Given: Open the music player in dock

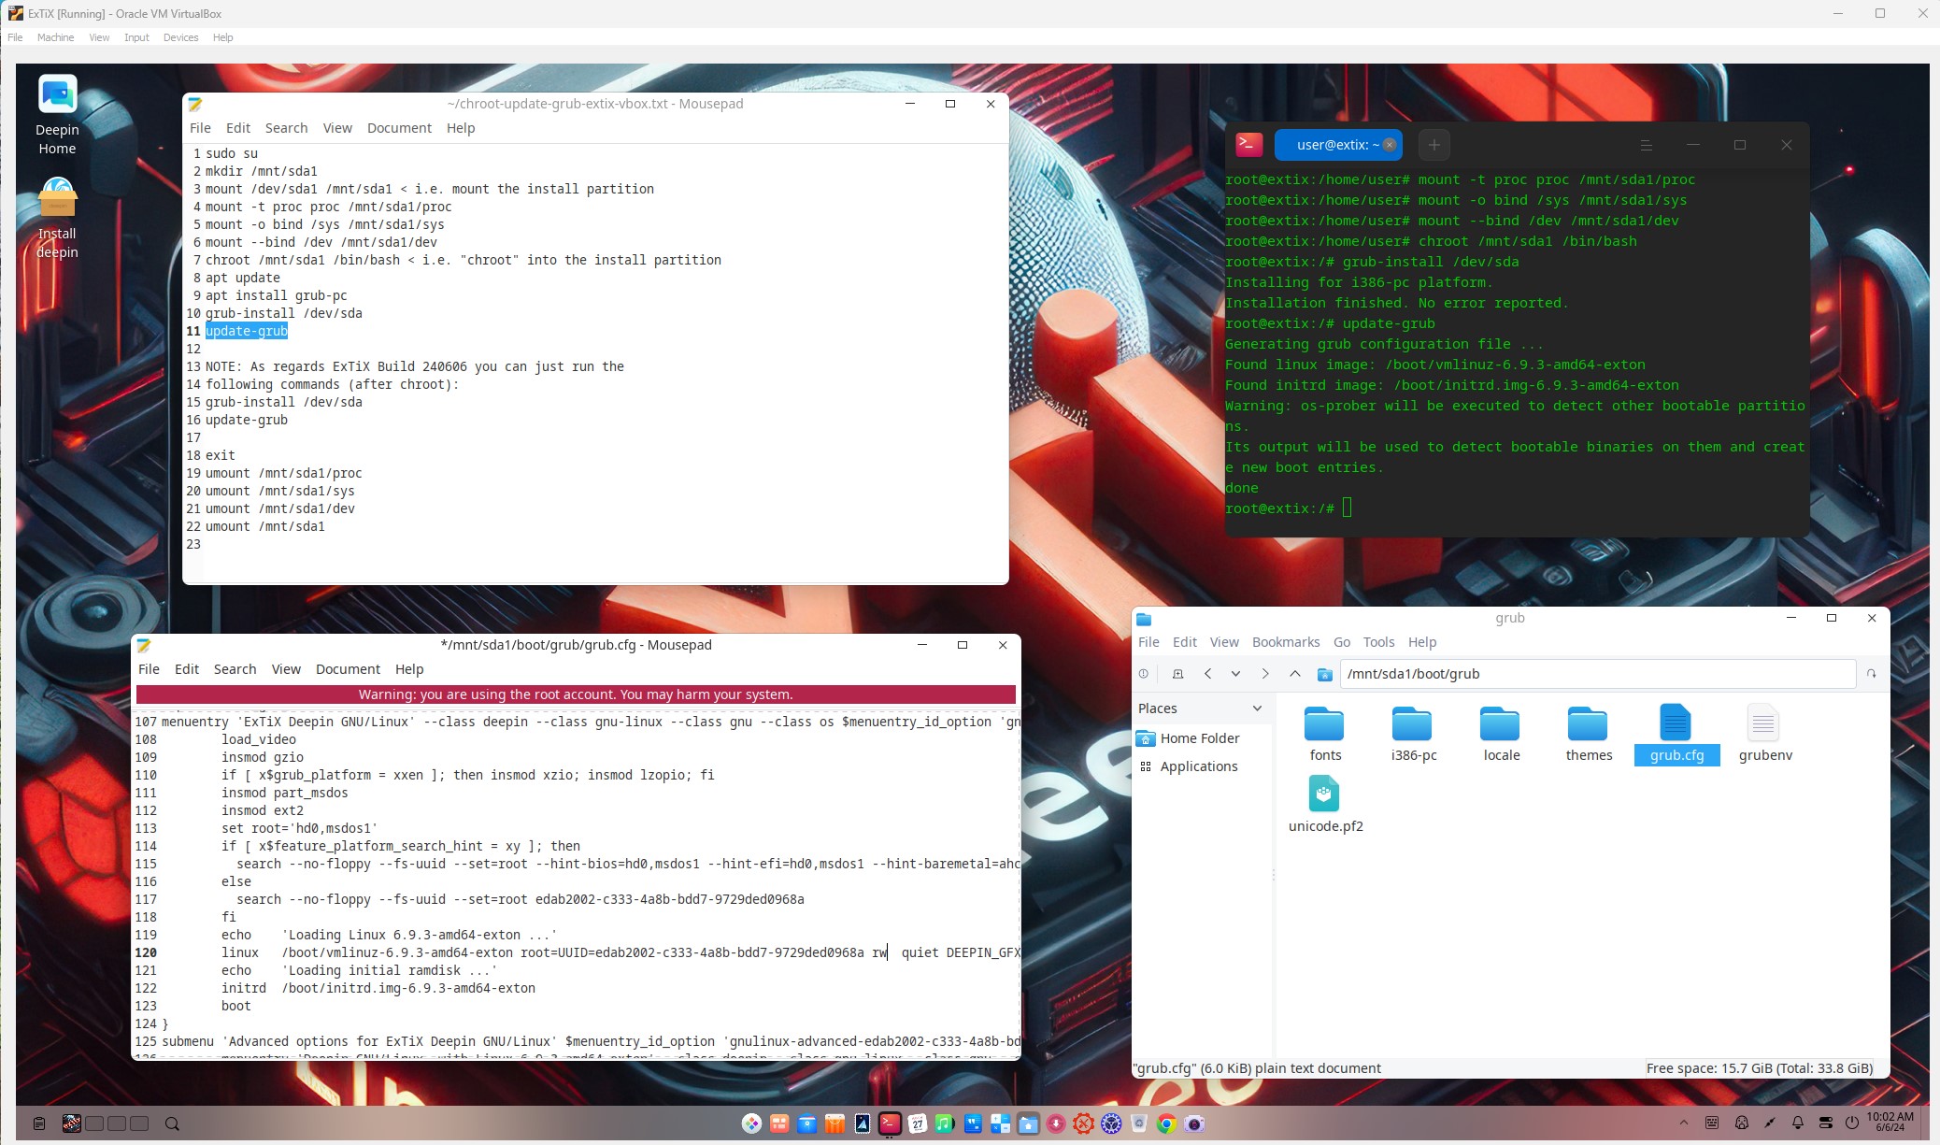Looking at the screenshot, I should tap(944, 1124).
